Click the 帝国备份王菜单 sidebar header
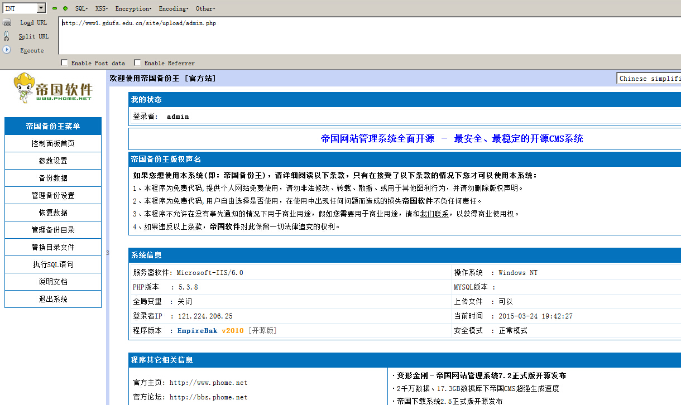The width and height of the screenshot is (681, 405). (53, 126)
